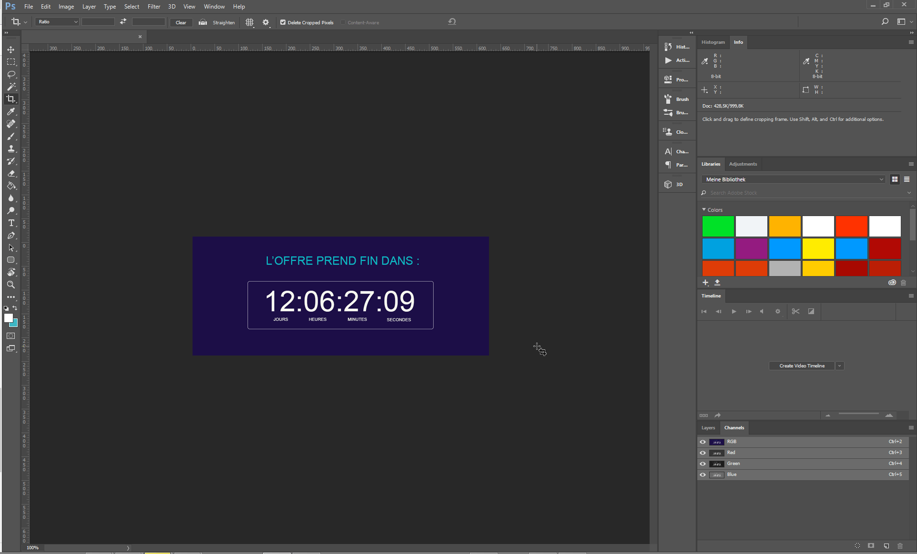The height and width of the screenshot is (554, 917).
Task: Open the Hist... collapsed panel button
Action: (677, 47)
